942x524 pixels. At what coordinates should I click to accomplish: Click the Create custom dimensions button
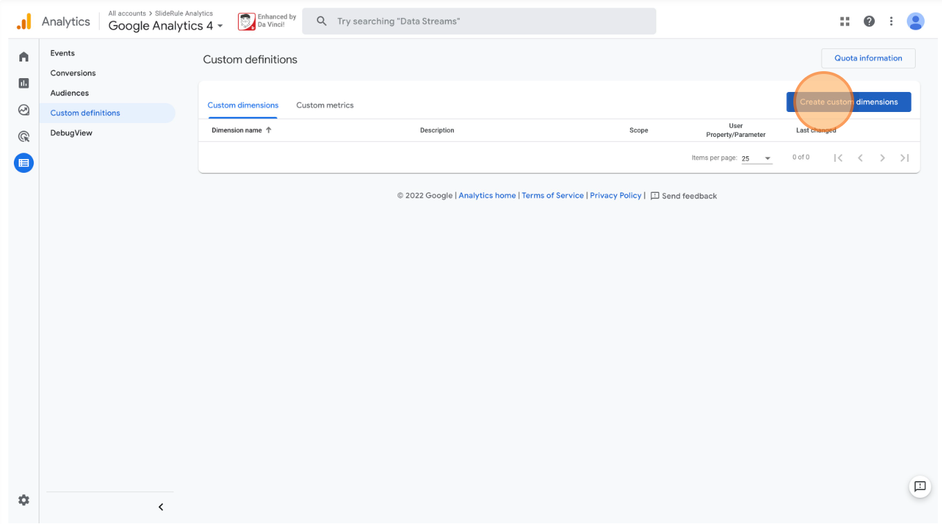(x=848, y=102)
